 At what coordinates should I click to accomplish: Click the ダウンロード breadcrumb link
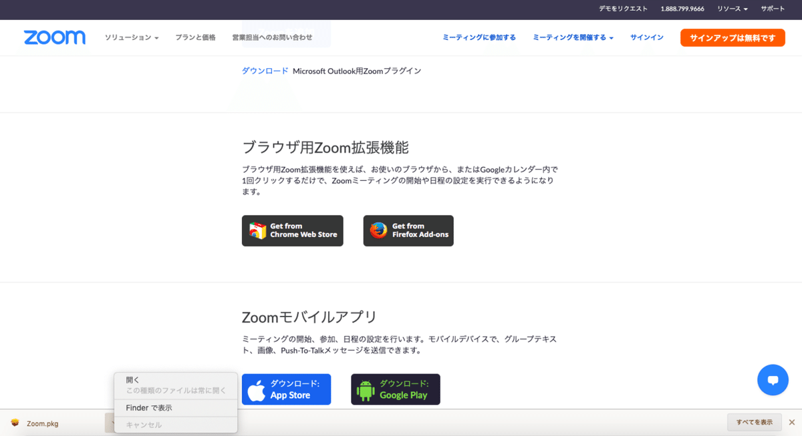[265, 70]
